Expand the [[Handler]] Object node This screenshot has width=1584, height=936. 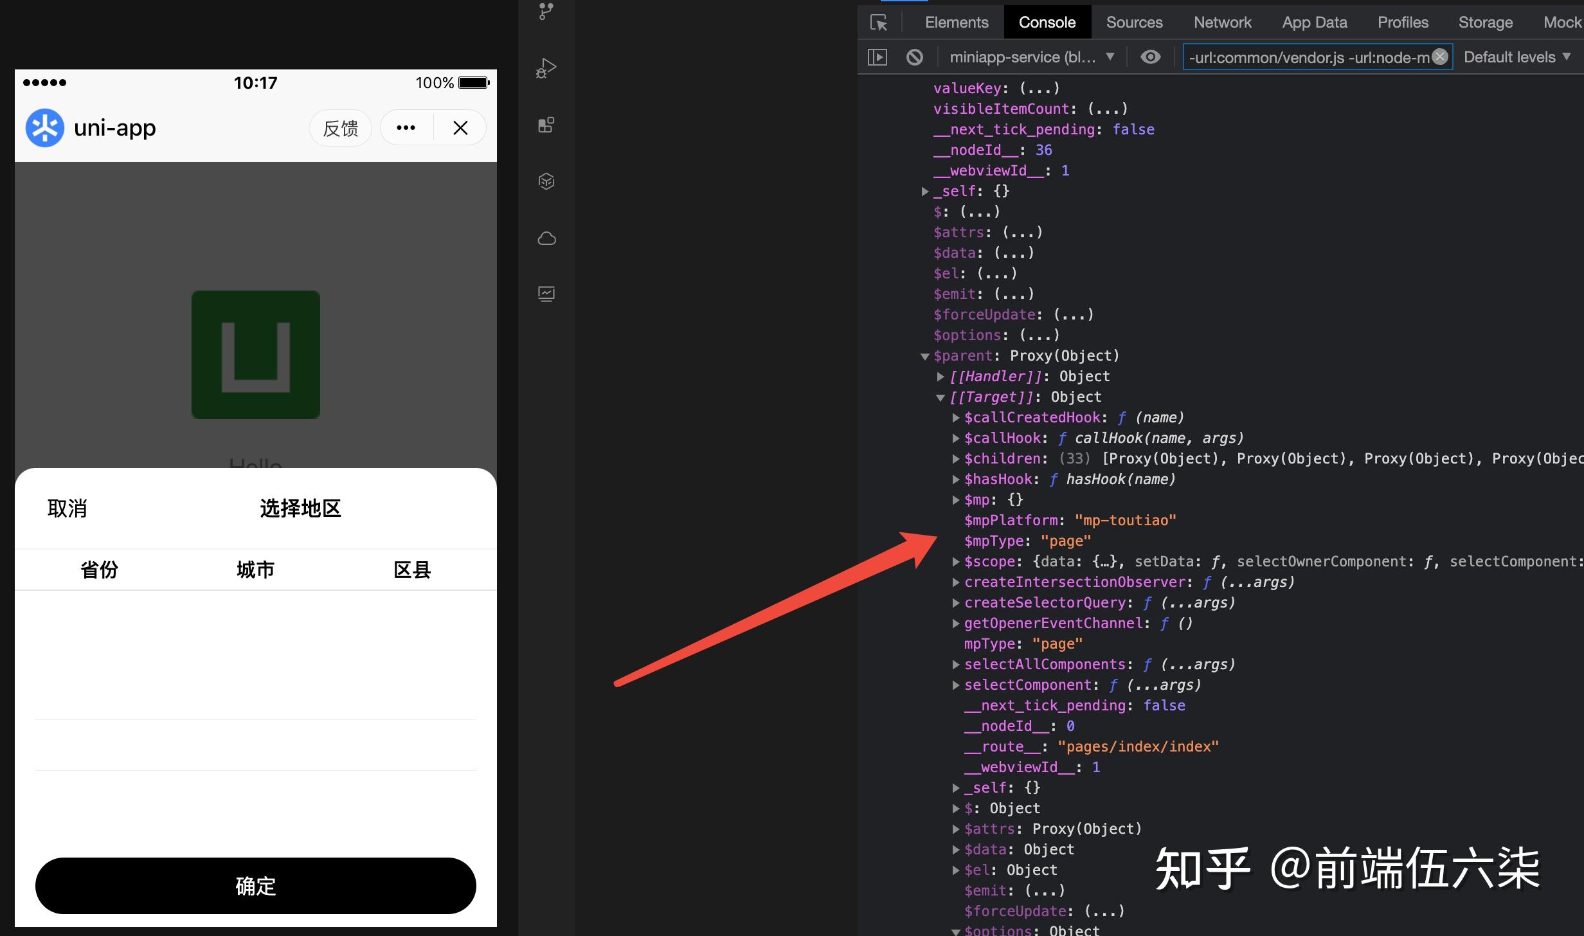point(941,377)
